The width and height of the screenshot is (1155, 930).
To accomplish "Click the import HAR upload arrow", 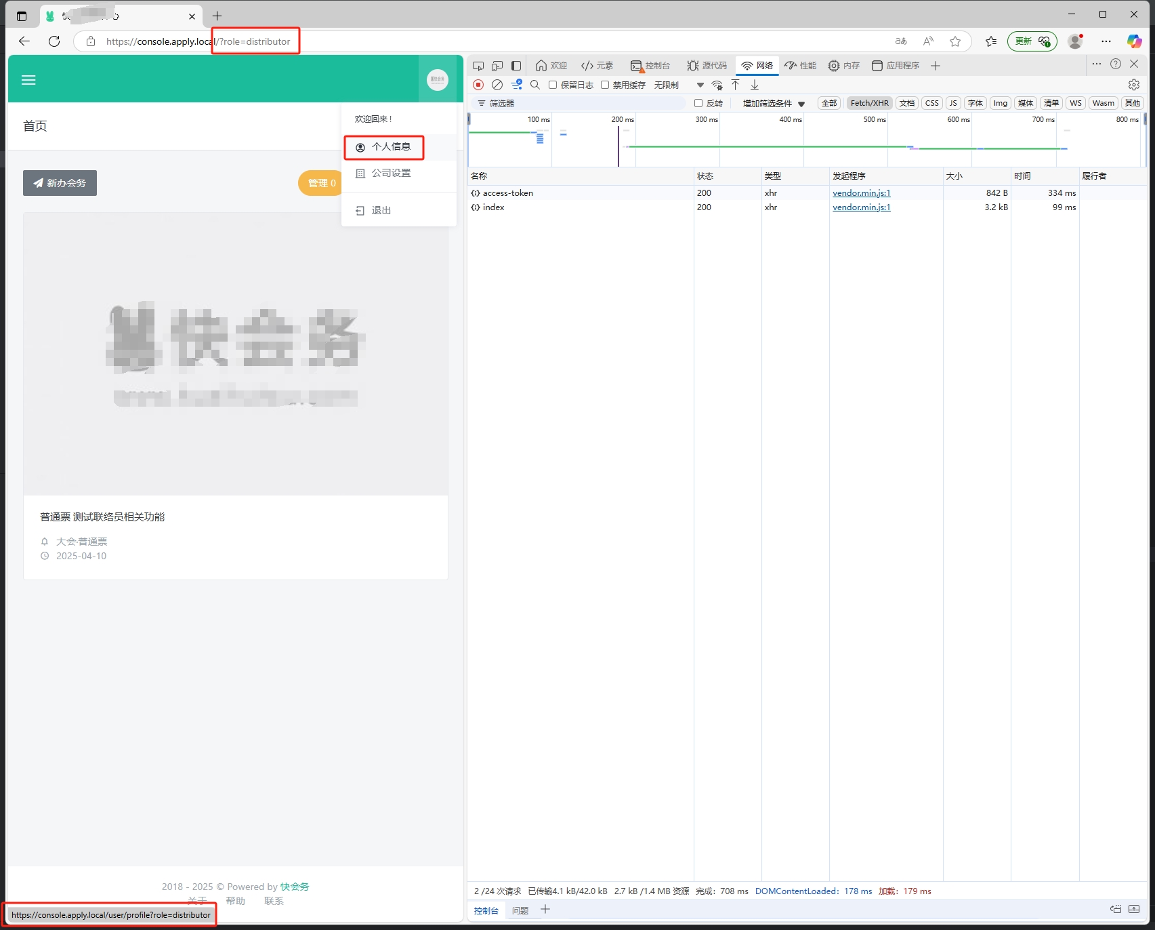I will coord(736,85).
